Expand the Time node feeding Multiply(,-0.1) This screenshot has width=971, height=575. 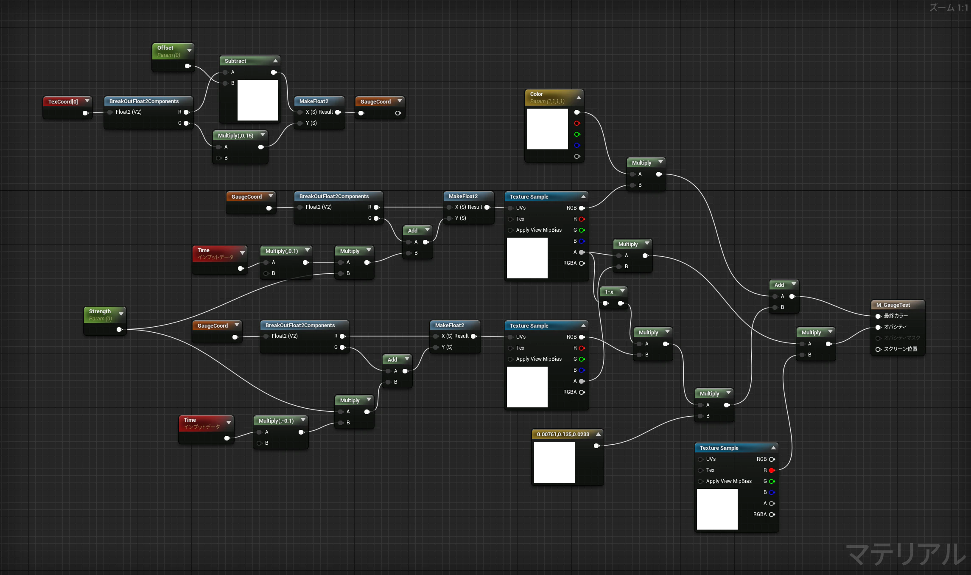coord(229,423)
